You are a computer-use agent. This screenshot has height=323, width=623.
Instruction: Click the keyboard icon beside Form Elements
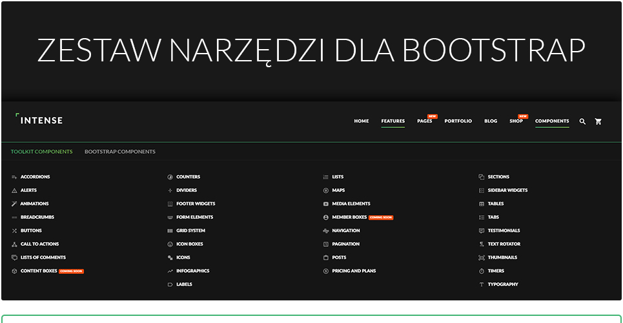pyautogui.click(x=170, y=218)
